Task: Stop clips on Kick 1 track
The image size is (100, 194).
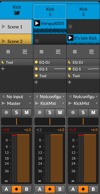Action: tap(41, 52)
